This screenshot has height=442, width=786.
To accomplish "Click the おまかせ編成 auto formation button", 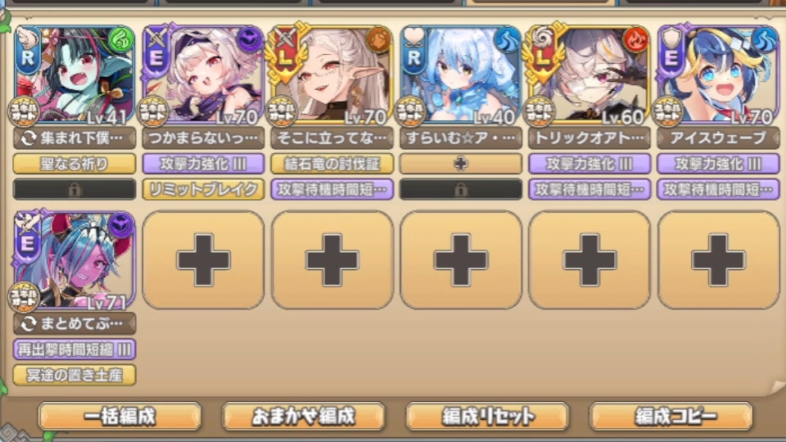I will [303, 417].
